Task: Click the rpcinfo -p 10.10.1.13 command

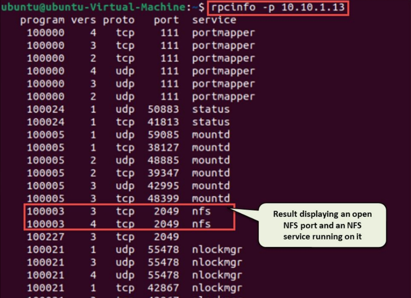Action: pyautogui.click(x=278, y=8)
